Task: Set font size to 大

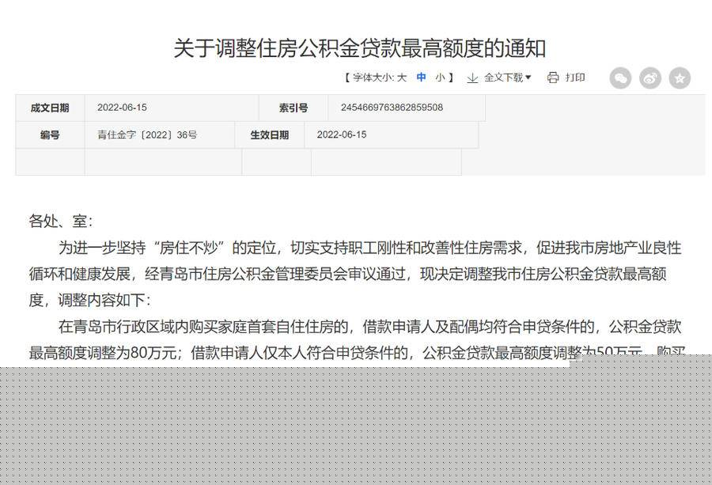Action: click(402, 78)
